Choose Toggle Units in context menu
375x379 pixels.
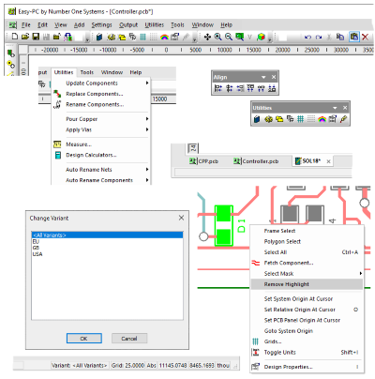(x=307, y=352)
